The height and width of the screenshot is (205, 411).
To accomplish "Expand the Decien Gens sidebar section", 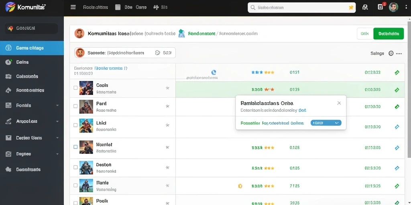I will (57, 138).
